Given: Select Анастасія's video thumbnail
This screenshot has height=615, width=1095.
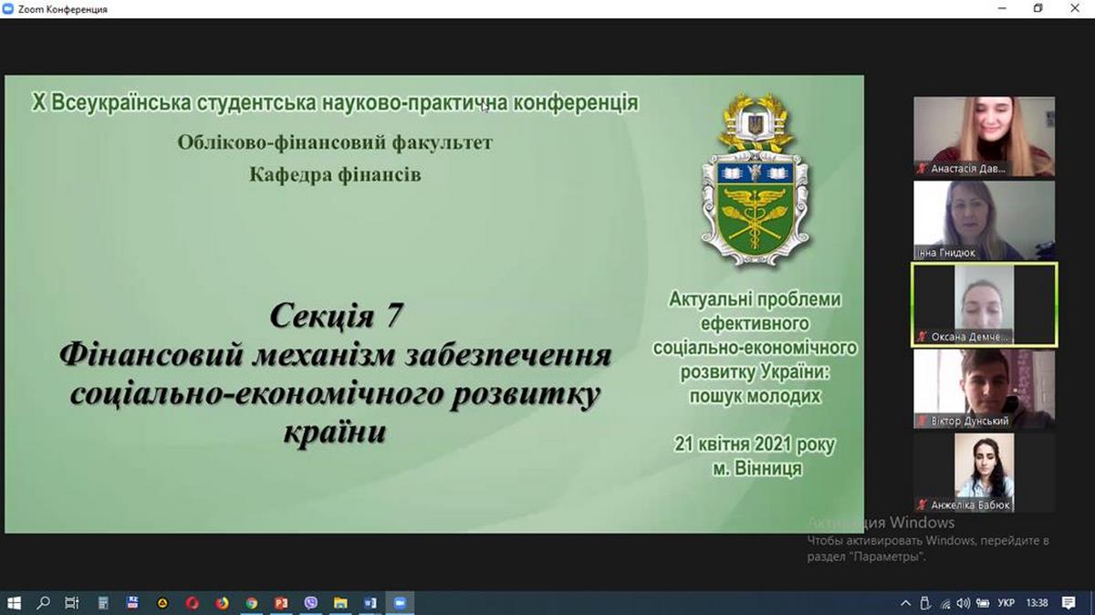Looking at the screenshot, I should pyautogui.click(x=984, y=137).
